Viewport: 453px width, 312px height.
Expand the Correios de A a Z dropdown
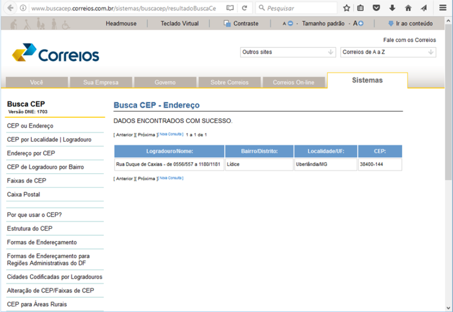click(x=388, y=52)
